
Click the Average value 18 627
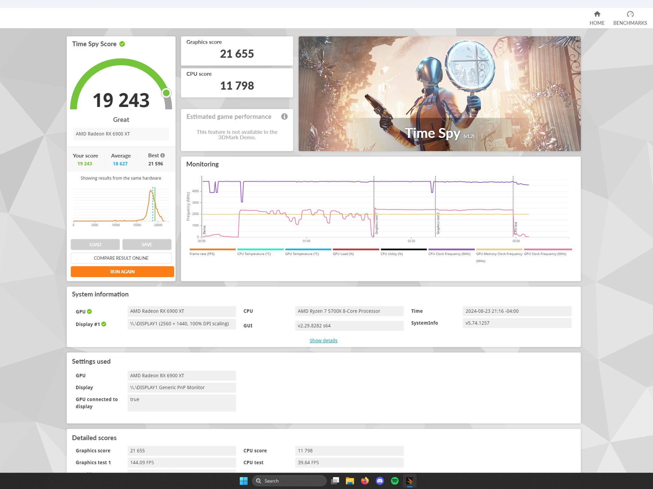(x=120, y=164)
